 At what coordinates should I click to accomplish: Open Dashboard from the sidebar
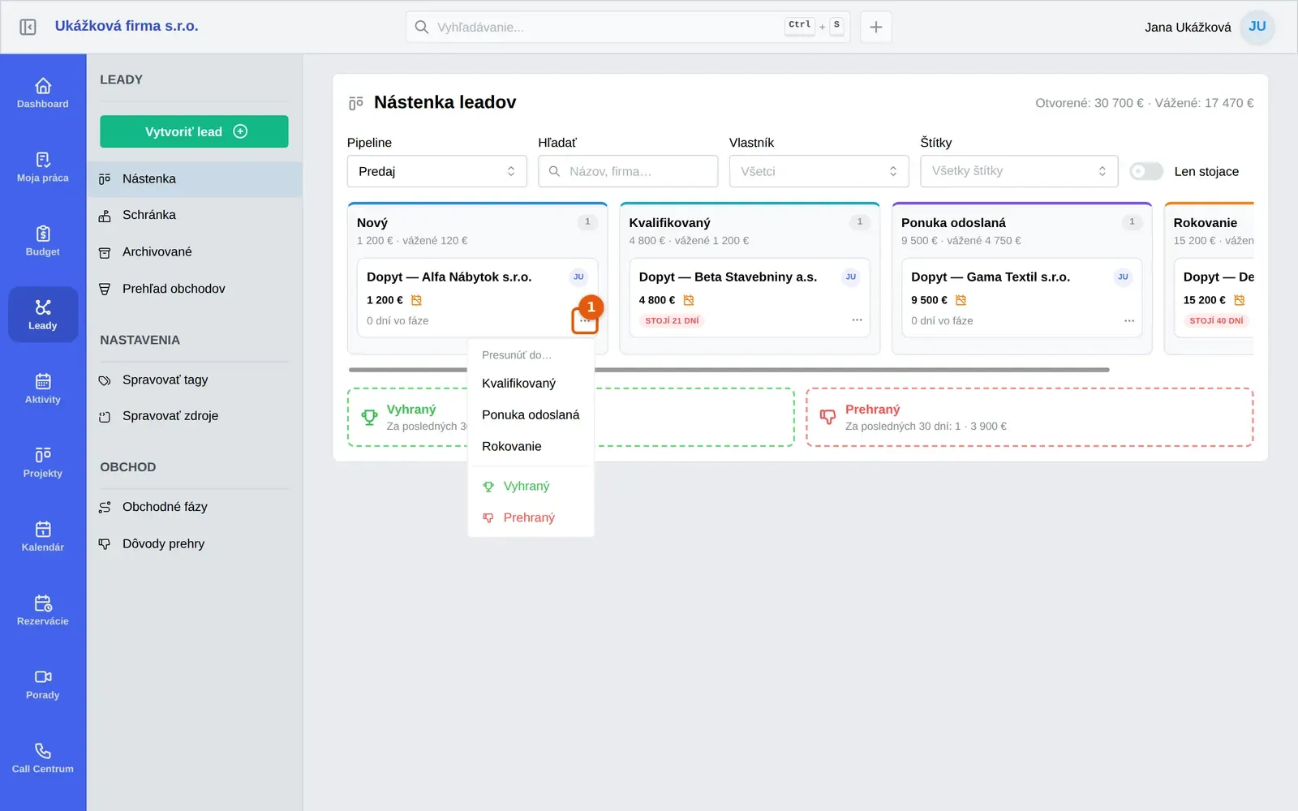click(43, 93)
